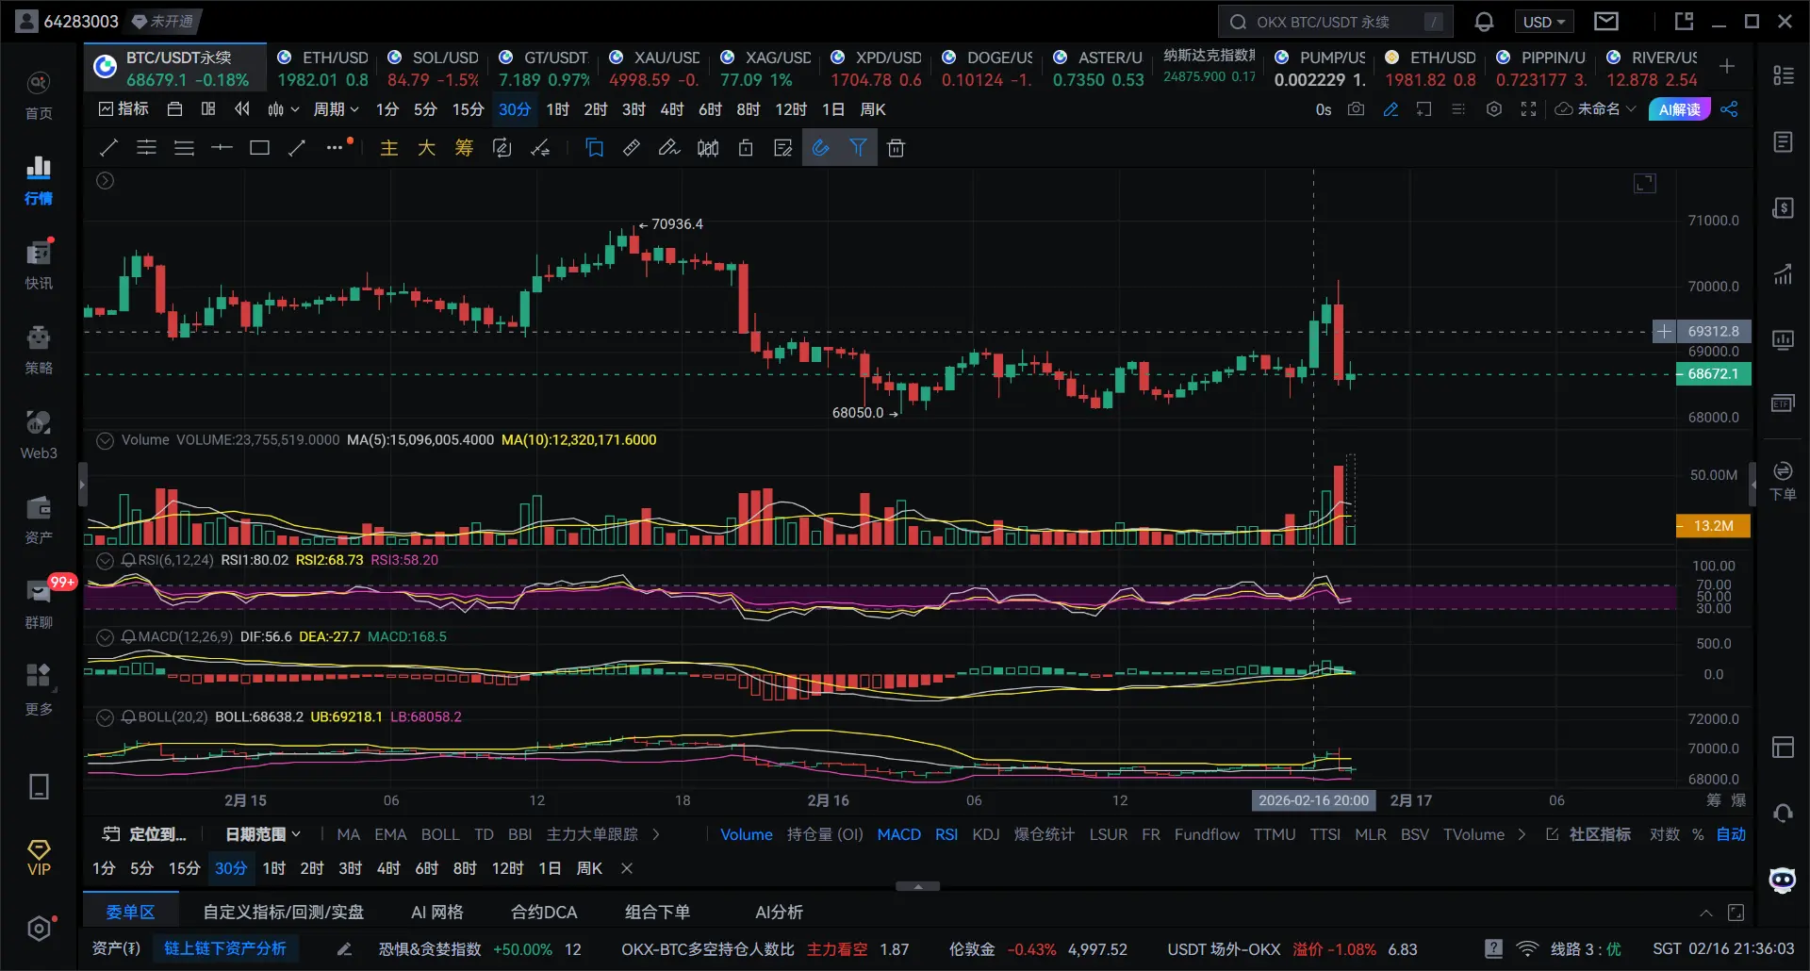Open chart settings hexagon icon in toolbar
Screen dimensions: 1810x971
(x=1493, y=109)
